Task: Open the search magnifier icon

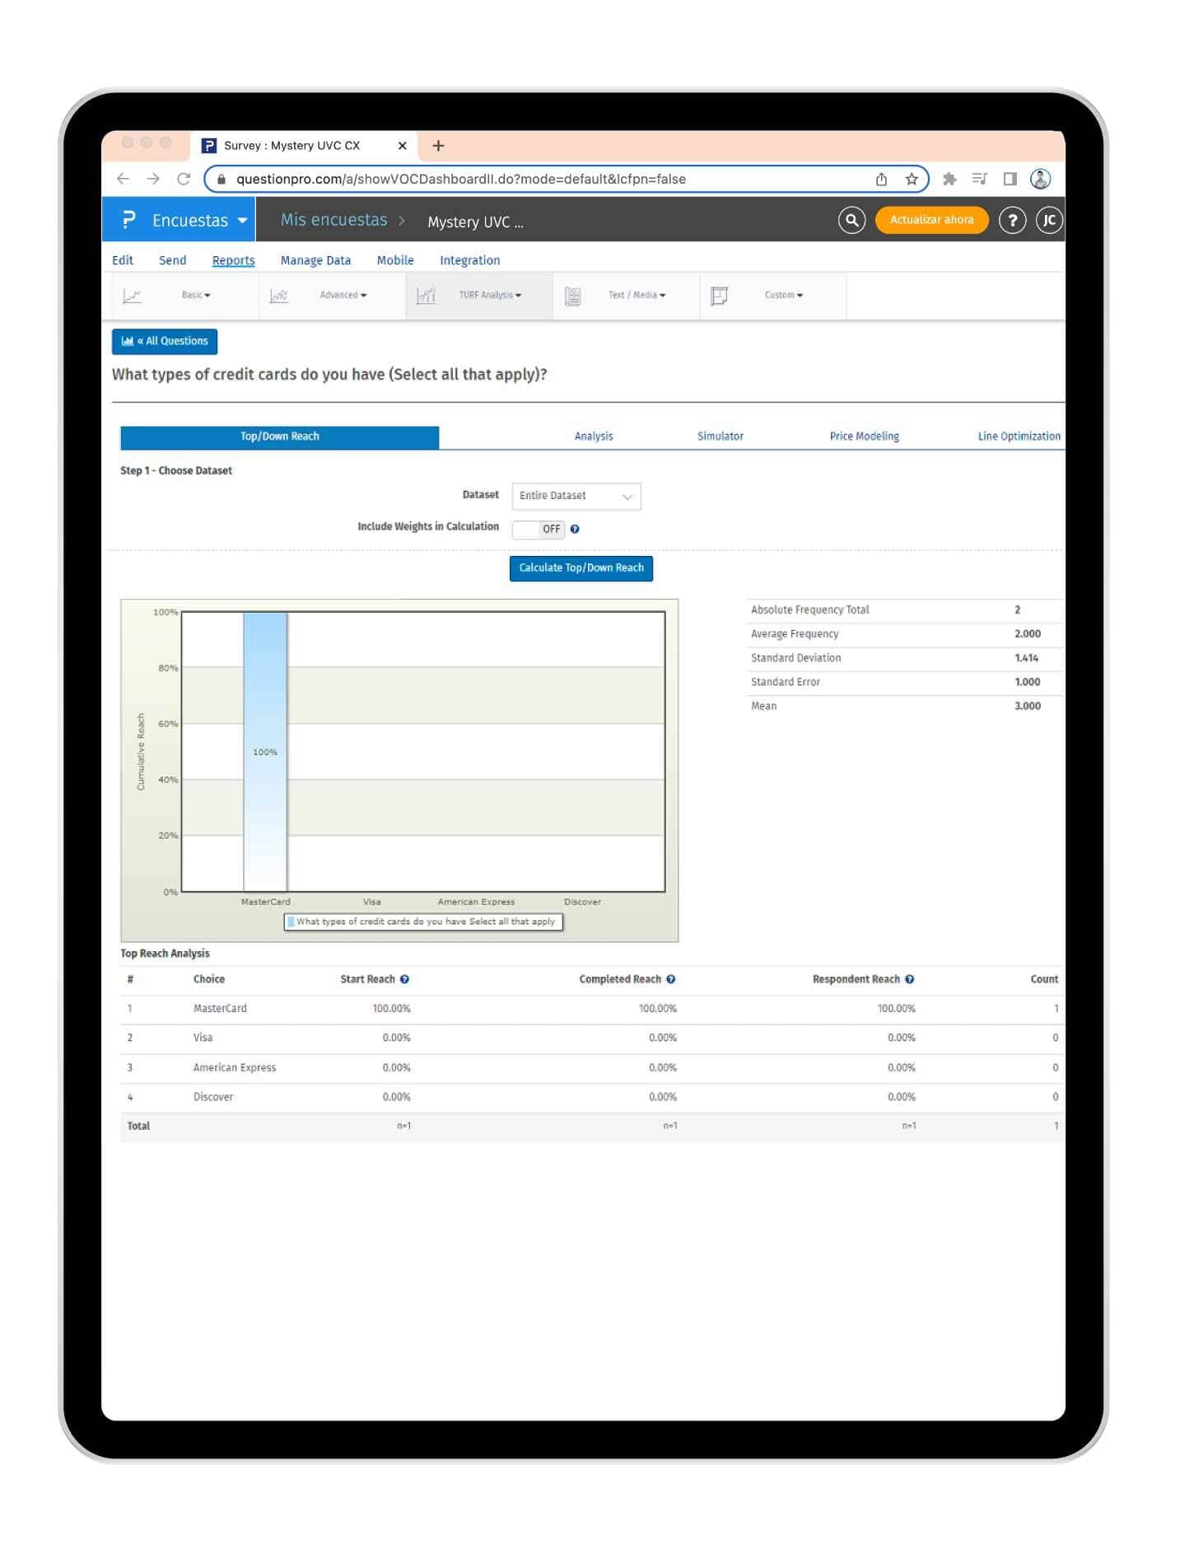Action: pos(851,220)
